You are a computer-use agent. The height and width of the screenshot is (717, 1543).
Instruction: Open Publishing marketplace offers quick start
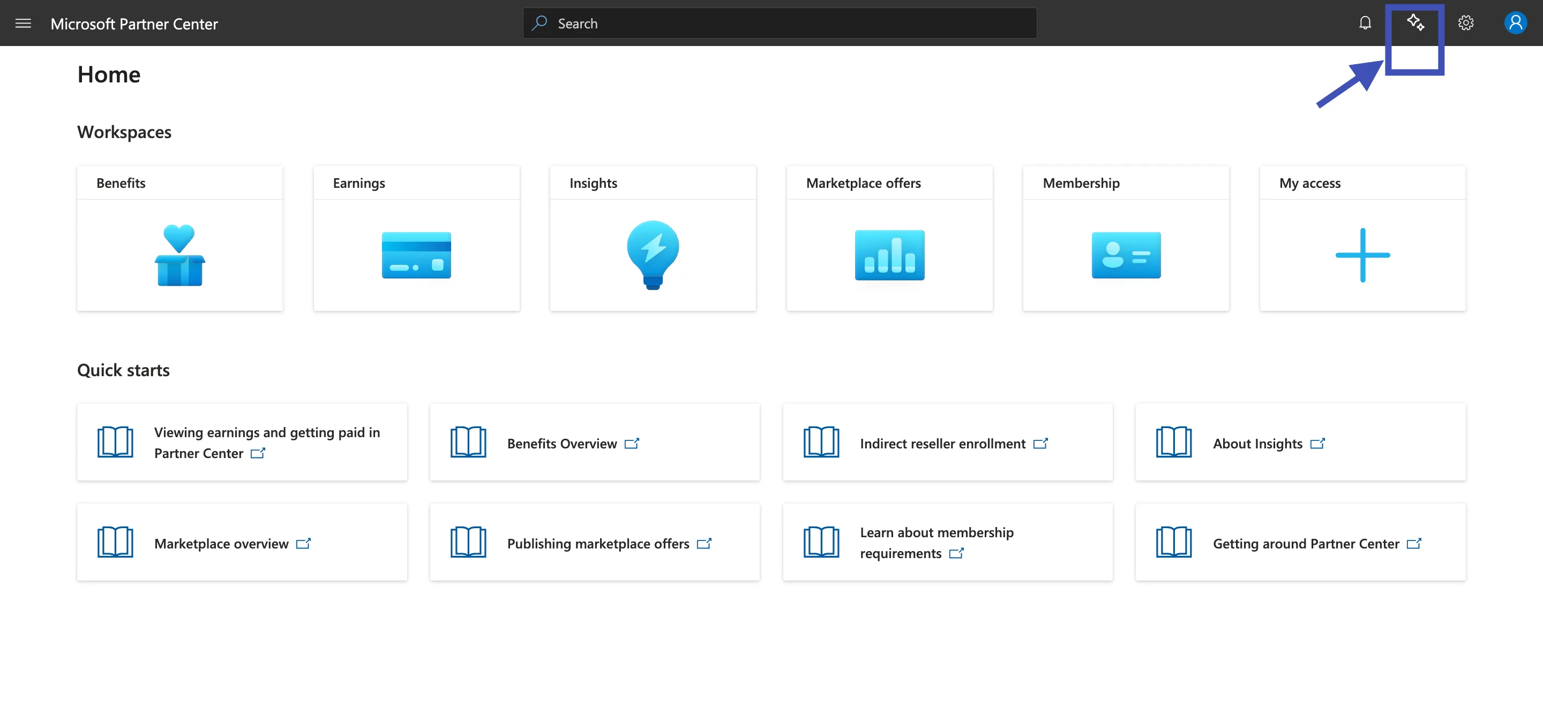pyautogui.click(x=595, y=542)
